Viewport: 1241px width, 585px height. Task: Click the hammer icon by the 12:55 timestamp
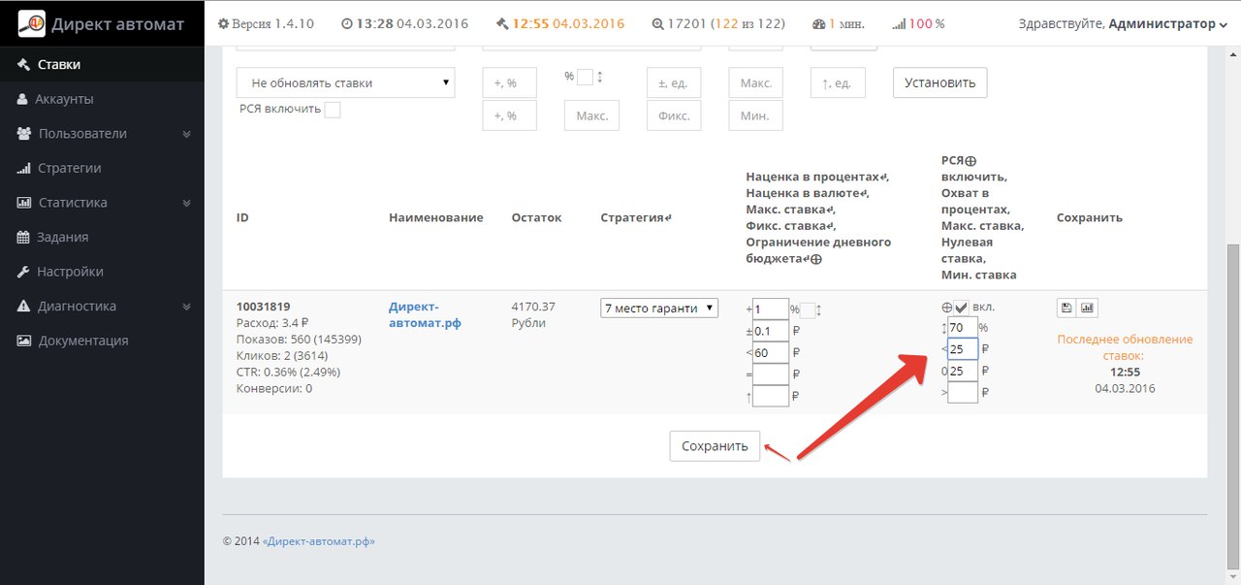point(501,23)
